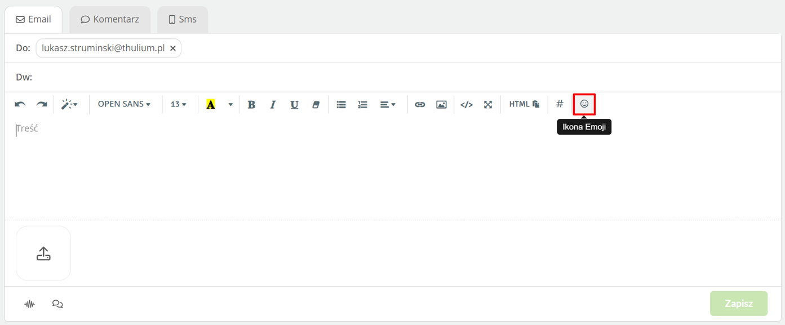This screenshot has width=785, height=325.
Task: Insert a picture using the image icon
Action: tap(441, 104)
